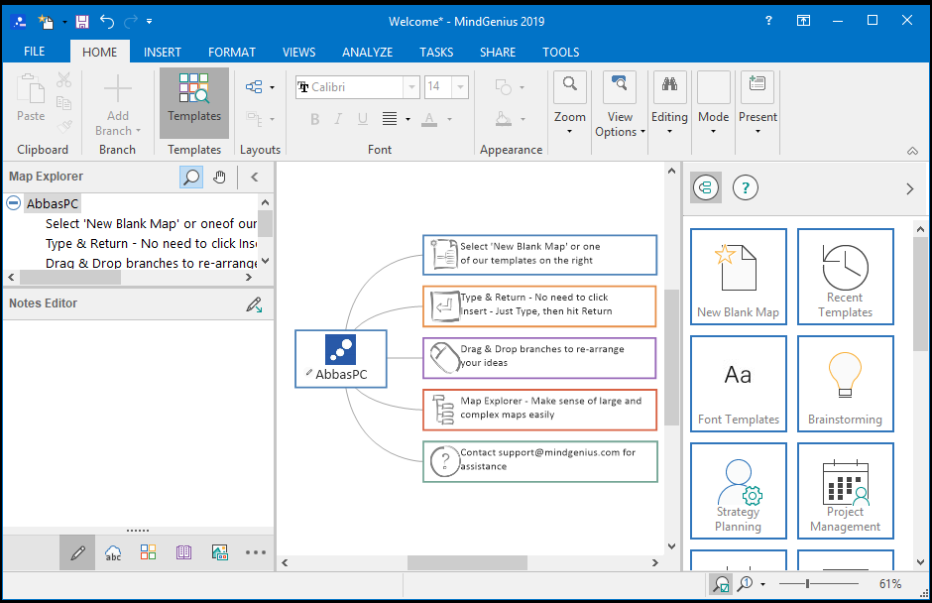Toggle the fit-to-view zoom status icon
Viewport: 932px width, 603px height.
721,584
